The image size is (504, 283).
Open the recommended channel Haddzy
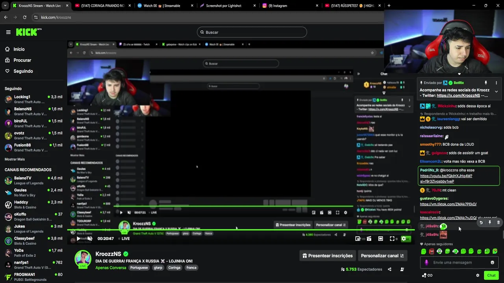(33, 204)
